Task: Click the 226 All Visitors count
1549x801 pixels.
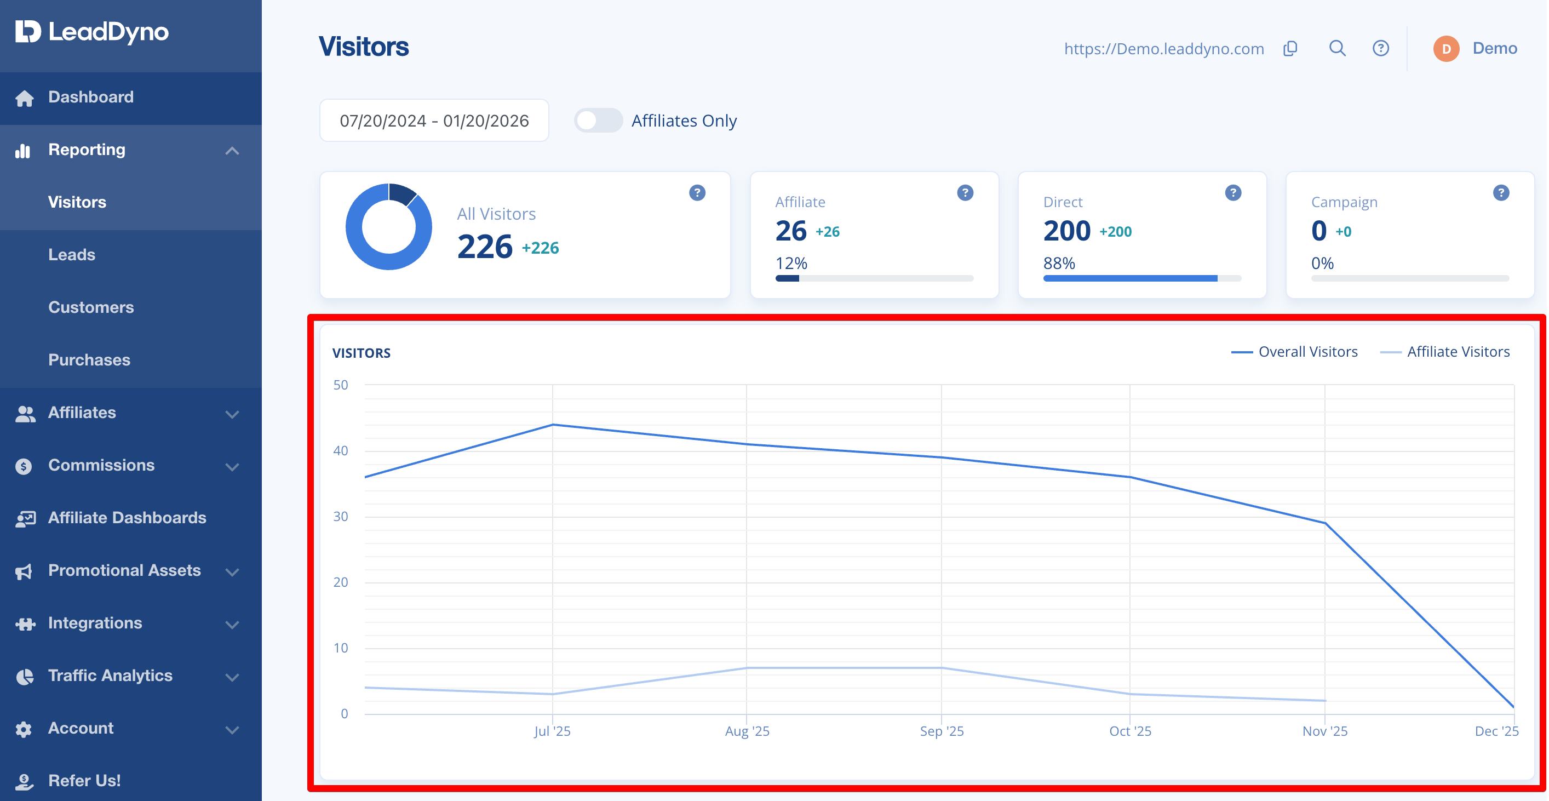Action: [x=485, y=247]
